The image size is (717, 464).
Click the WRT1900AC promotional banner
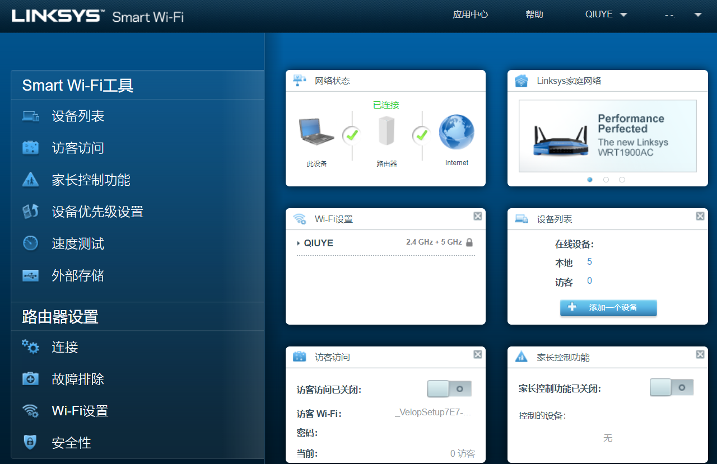pos(608,136)
